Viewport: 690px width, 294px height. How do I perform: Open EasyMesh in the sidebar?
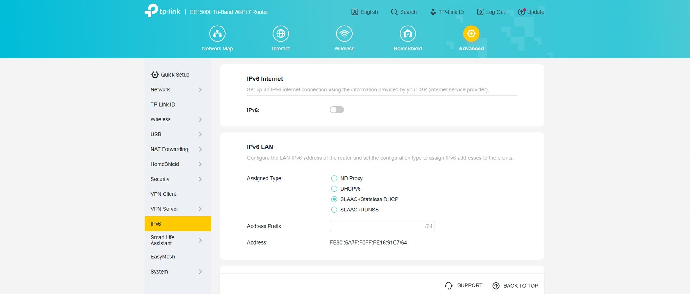click(163, 257)
